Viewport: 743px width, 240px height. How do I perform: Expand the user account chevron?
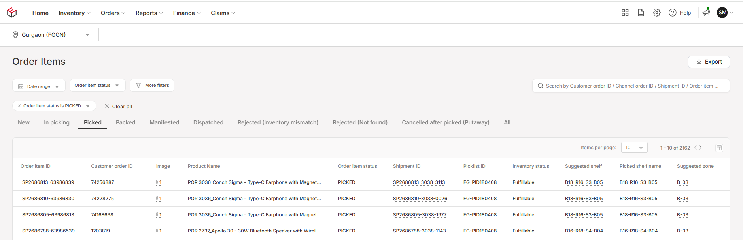732,13
